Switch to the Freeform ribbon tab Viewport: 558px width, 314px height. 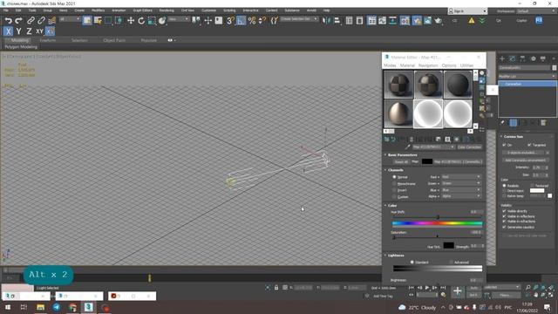[x=48, y=40]
